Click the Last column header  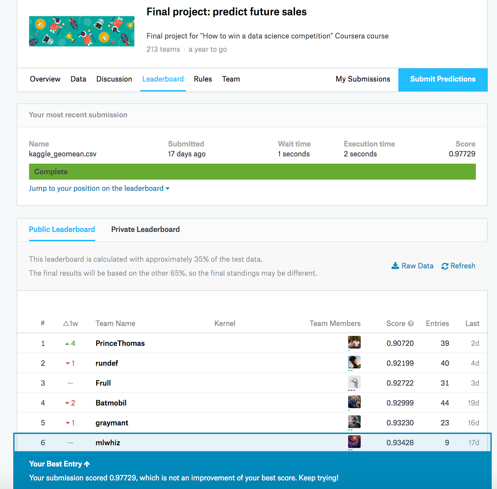pyautogui.click(x=472, y=324)
